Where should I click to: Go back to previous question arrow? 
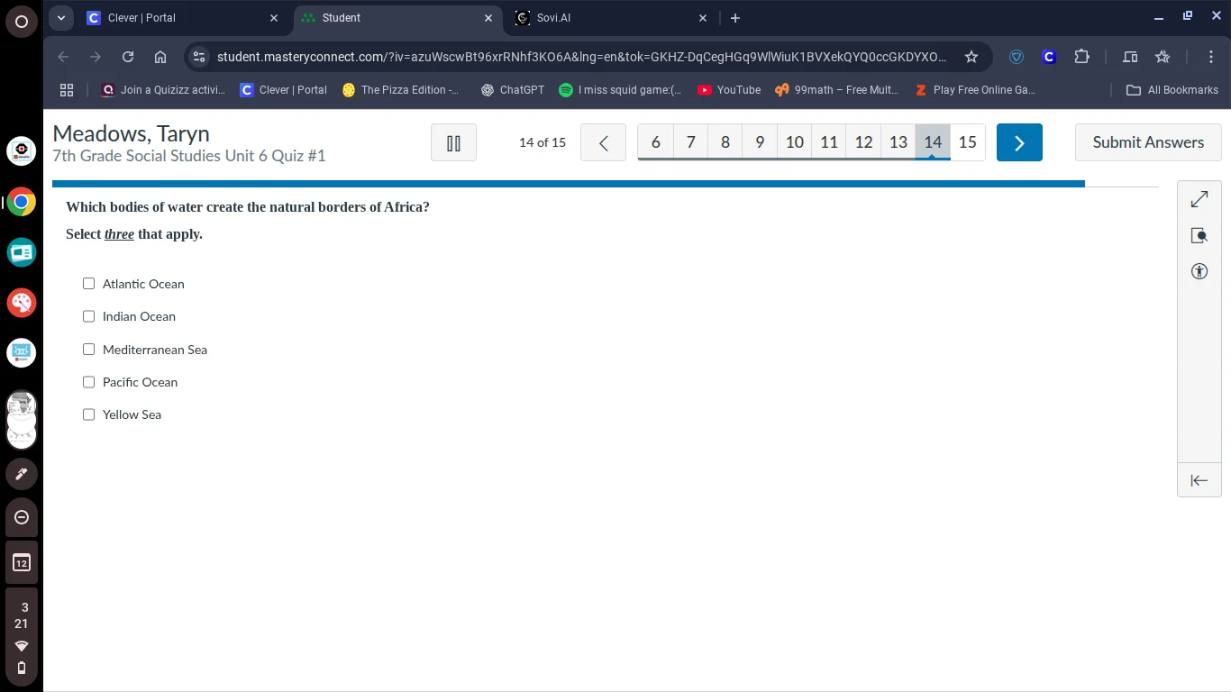pyautogui.click(x=603, y=142)
